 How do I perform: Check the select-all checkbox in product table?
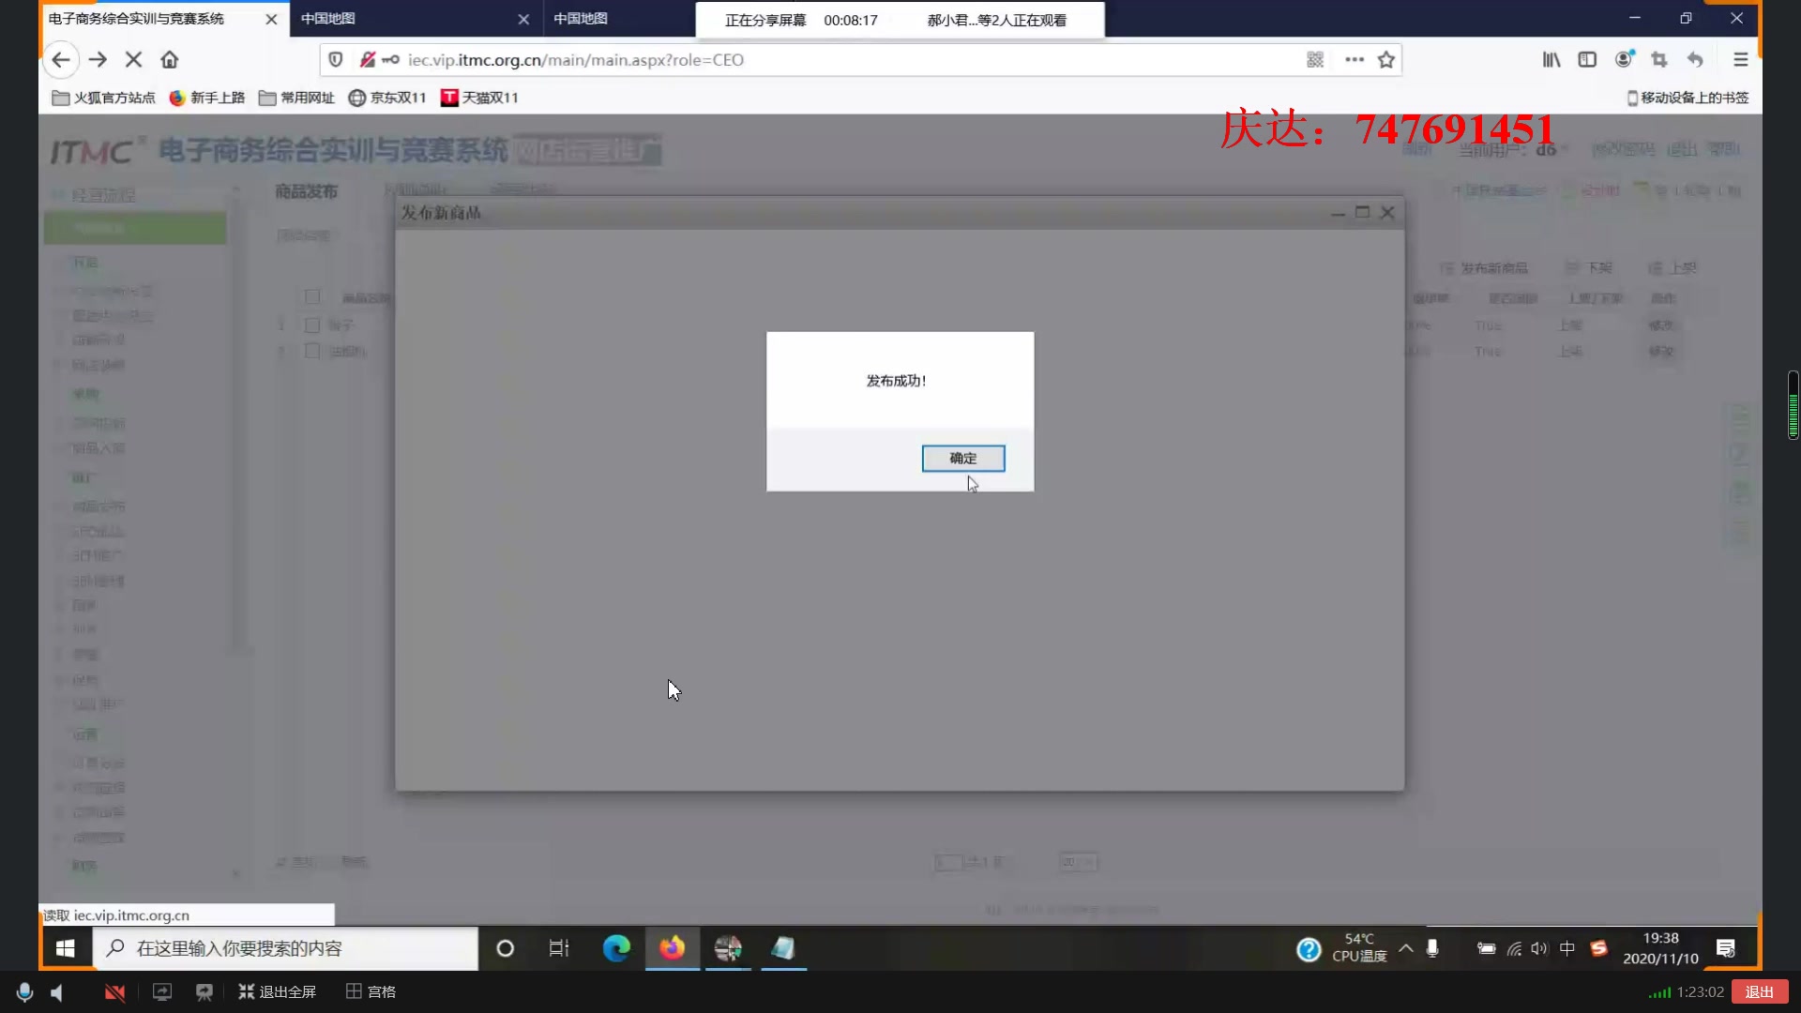tap(312, 297)
